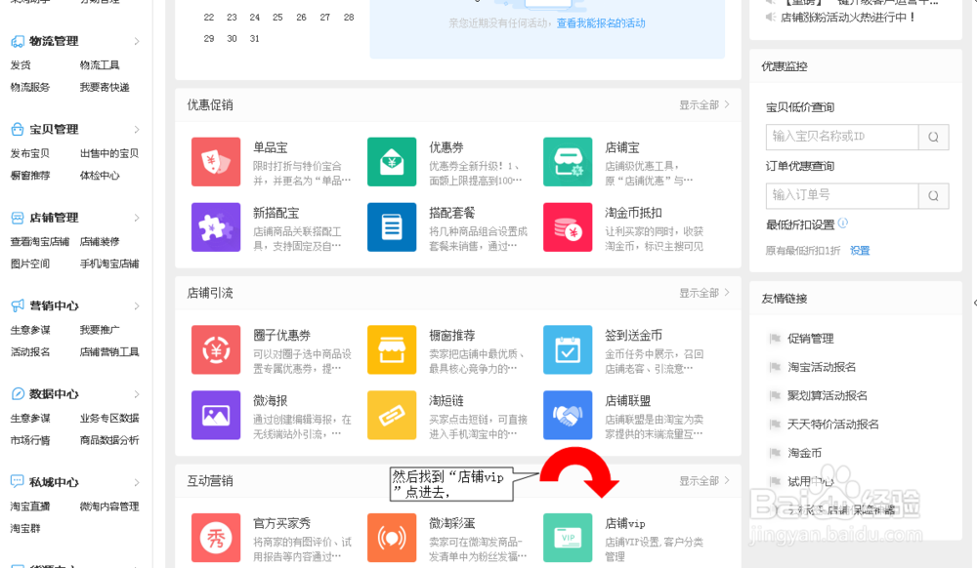Click 设置 link for minimum discount

coord(860,251)
